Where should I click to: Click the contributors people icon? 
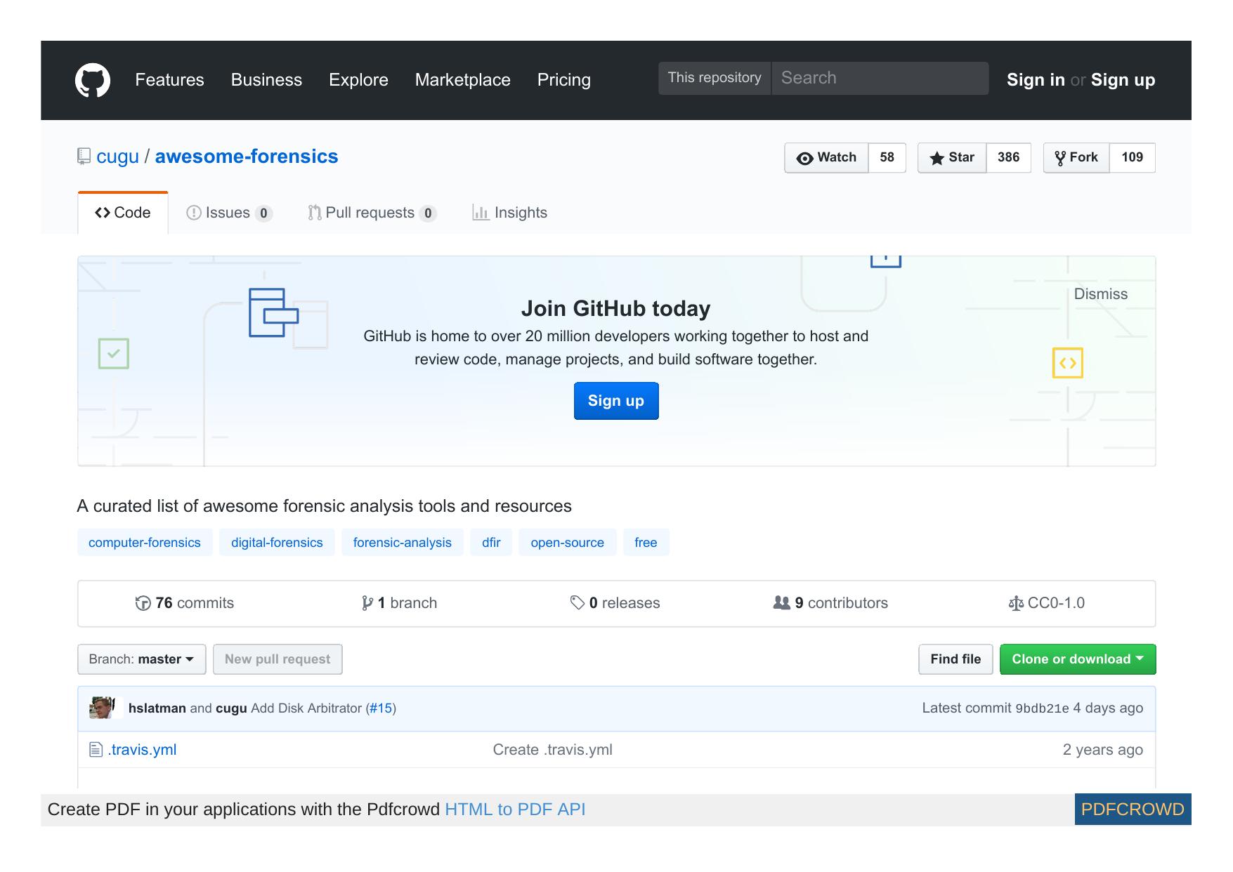pyautogui.click(x=781, y=602)
